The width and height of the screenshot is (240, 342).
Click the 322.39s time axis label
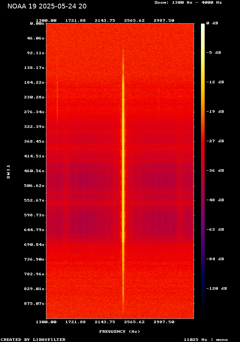34,126
